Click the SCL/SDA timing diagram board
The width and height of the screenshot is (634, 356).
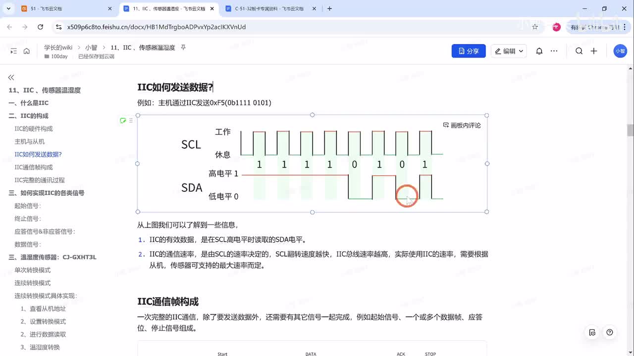tap(312, 164)
